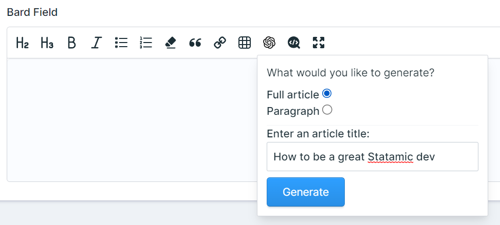Toggle fullscreen editor mode

319,43
